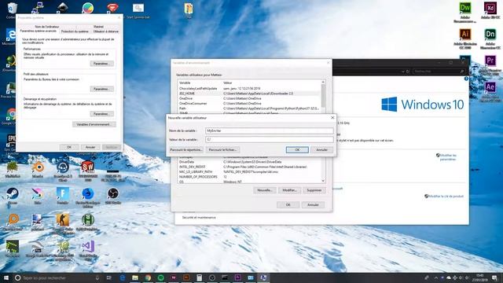The width and height of the screenshot is (503, 283).
Task: Open Spotify from the taskbar
Action: pyautogui.click(x=160, y=277)
